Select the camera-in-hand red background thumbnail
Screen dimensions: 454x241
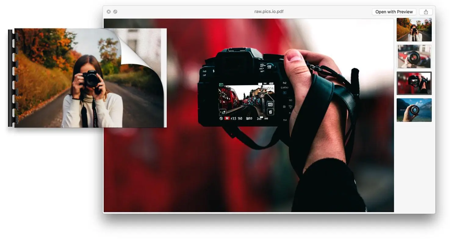pos(414,83)
